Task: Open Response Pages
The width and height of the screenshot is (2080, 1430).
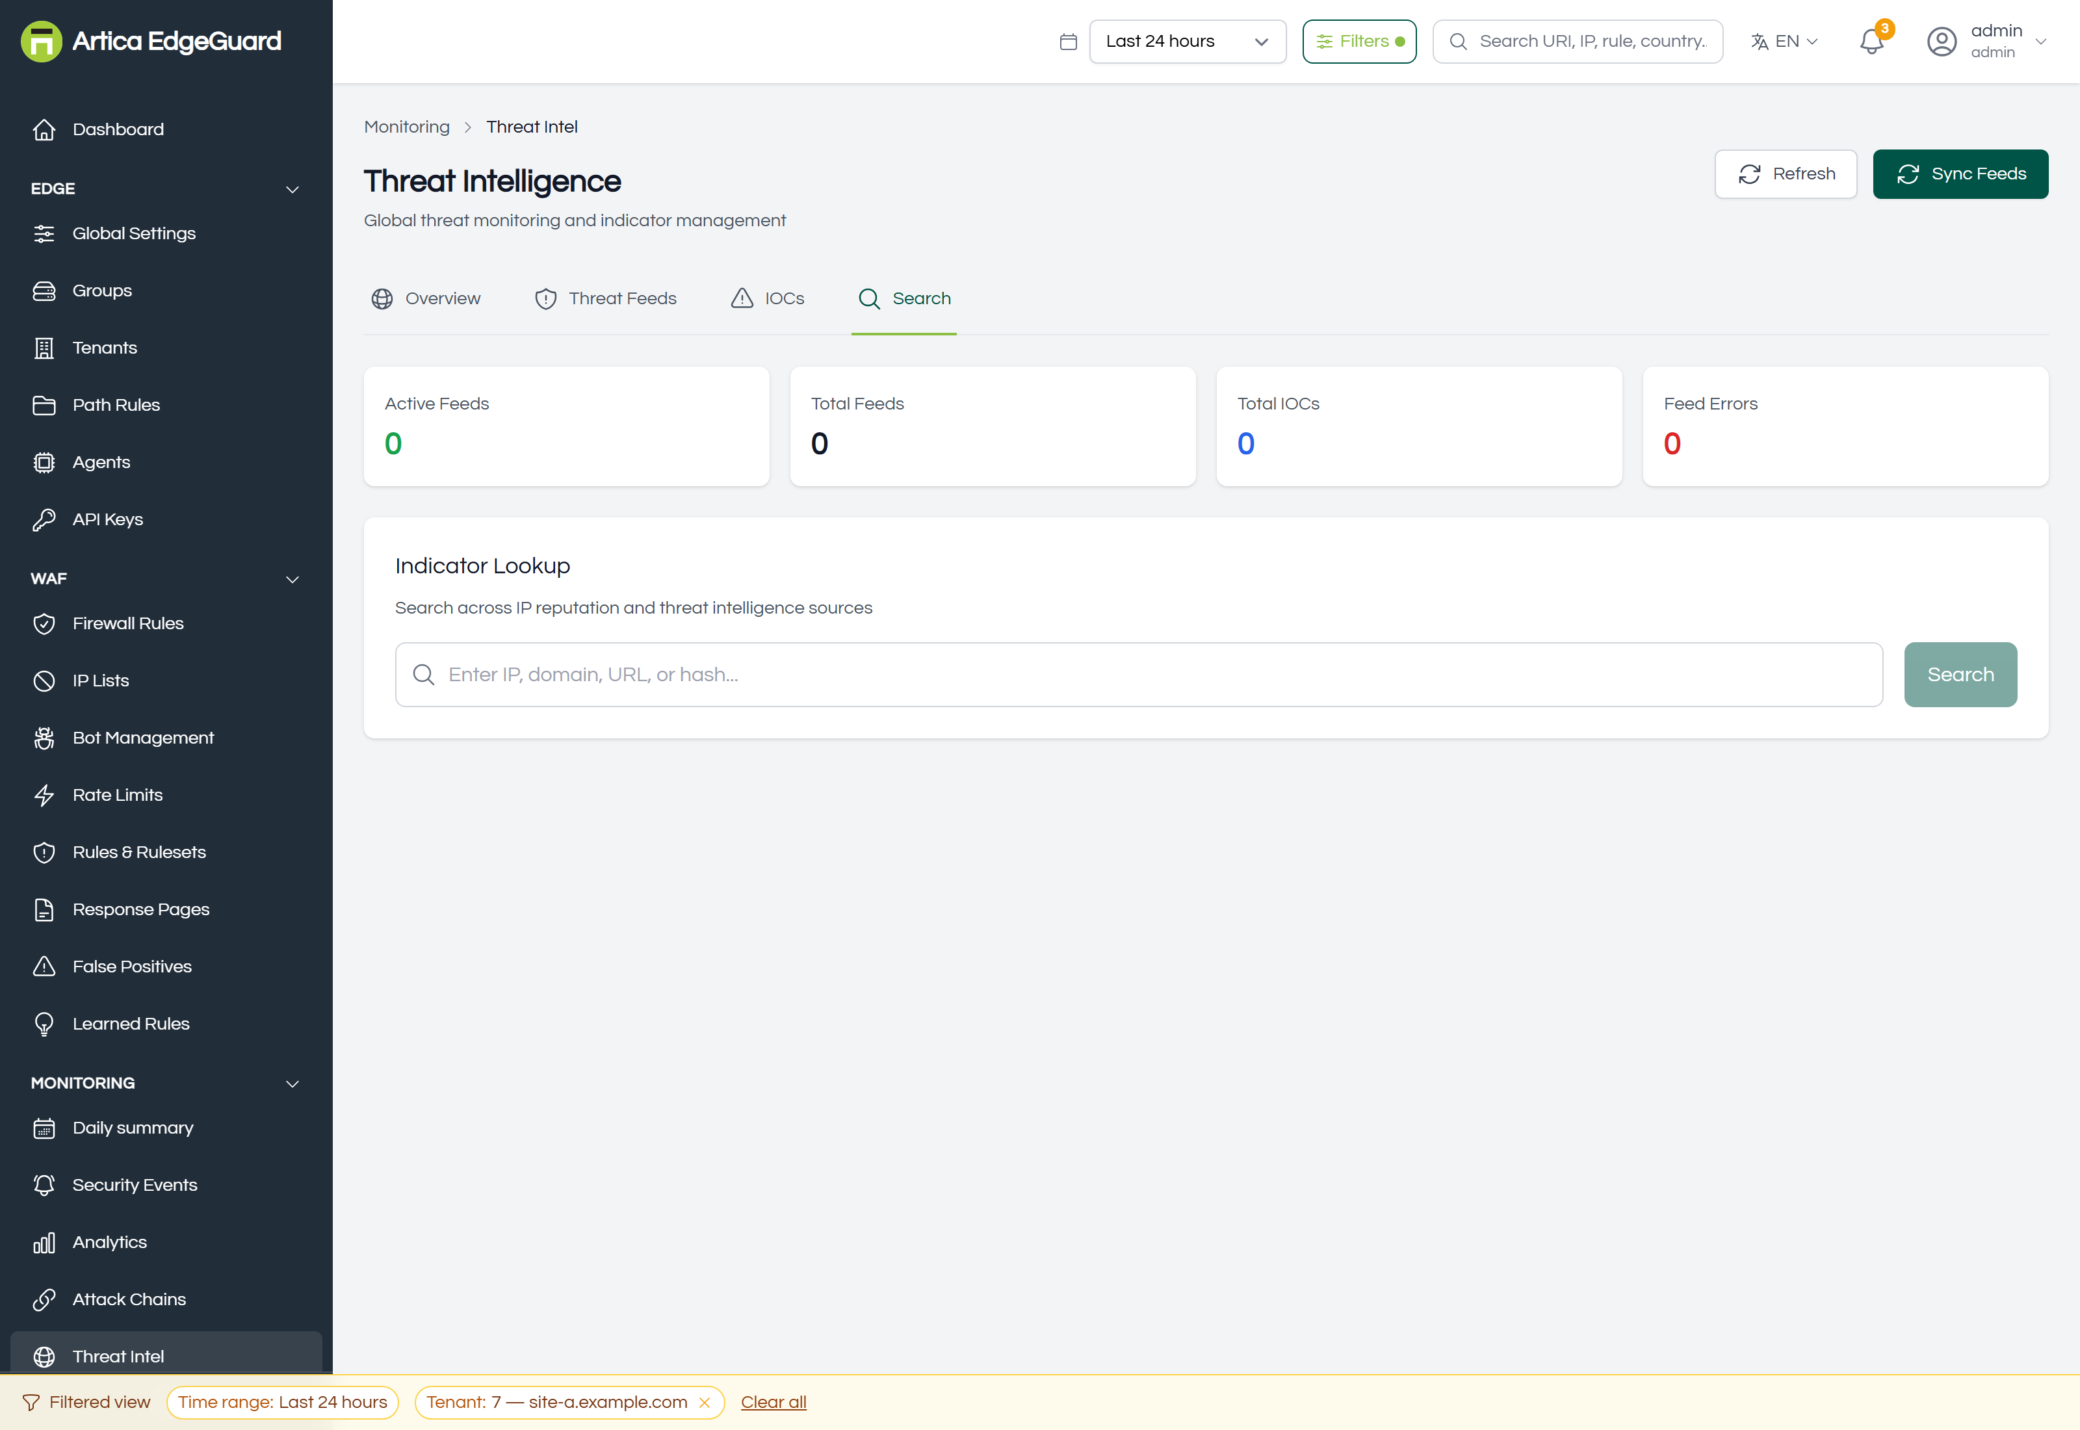Action: click(166, 911)
